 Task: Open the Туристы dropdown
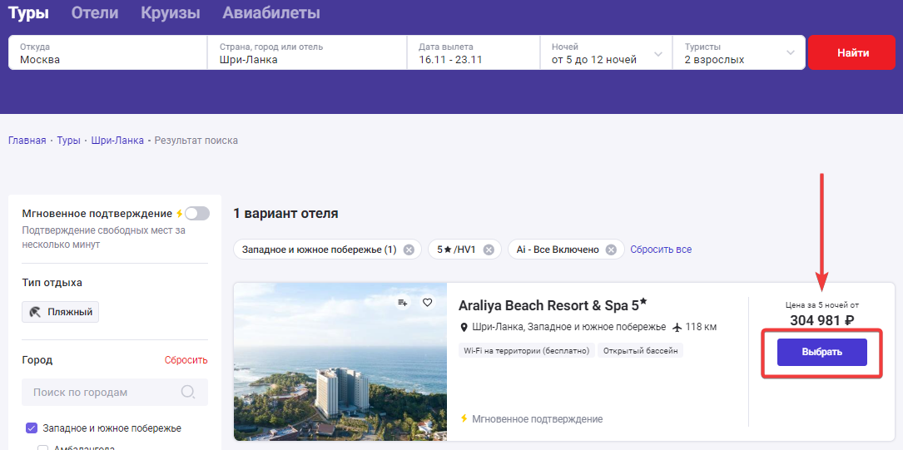[x=739, y=53]
